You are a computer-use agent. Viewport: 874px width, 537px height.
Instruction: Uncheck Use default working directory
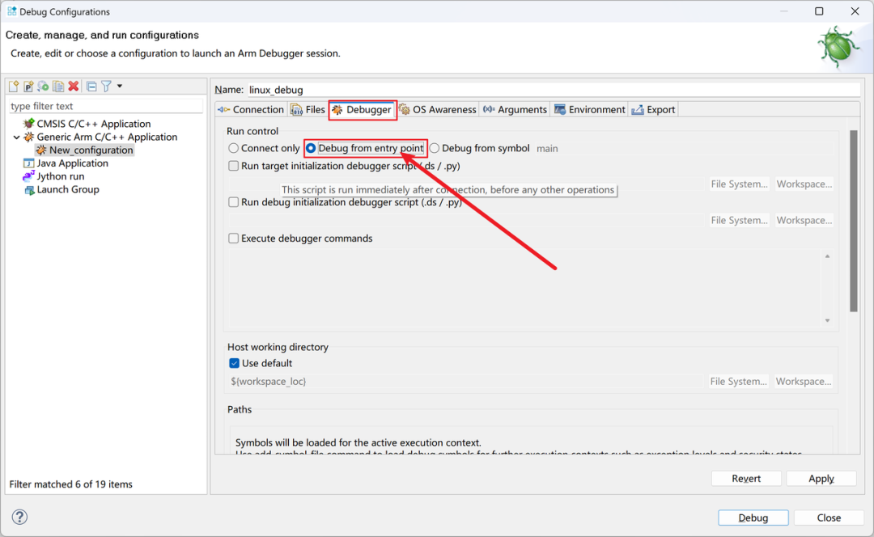234,364
